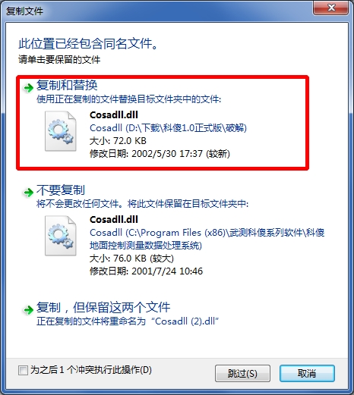Click the rename note mentioning Cosadll (2).dll
Screen dimensions: 354x395
coord(128,321)
